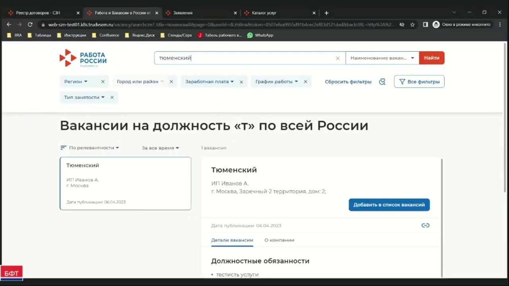Close the Каталог услуг browser tab
The image size is (509, 286).
[x=314, y=13]
